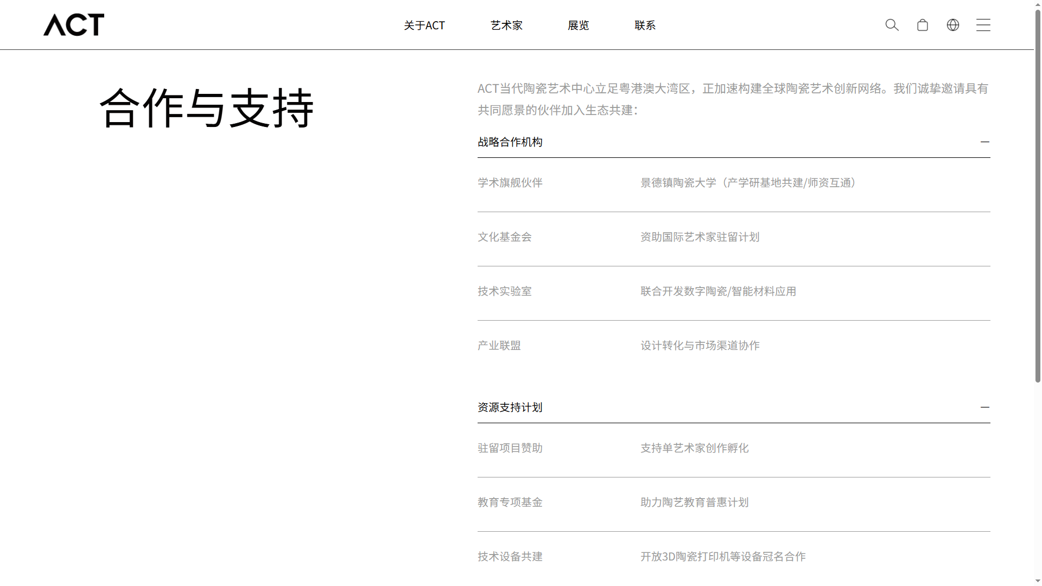Screen dimensions: 1042x586
Task: Click 资助国际艺术家驻留计划 text
Action: click(x=700, y=237)
